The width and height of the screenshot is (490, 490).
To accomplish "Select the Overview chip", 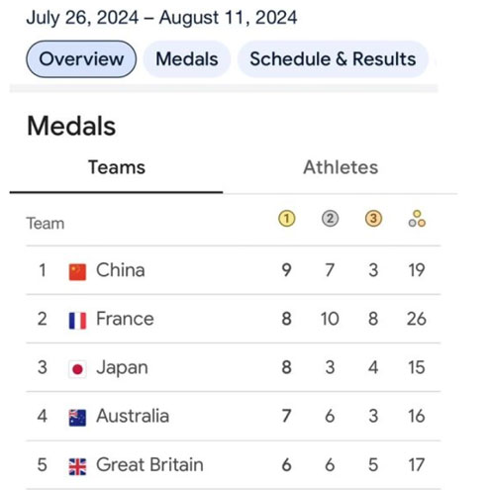I will click(81, 59).
